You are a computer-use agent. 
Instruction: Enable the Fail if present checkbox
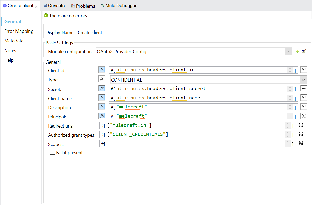point(52,152)
